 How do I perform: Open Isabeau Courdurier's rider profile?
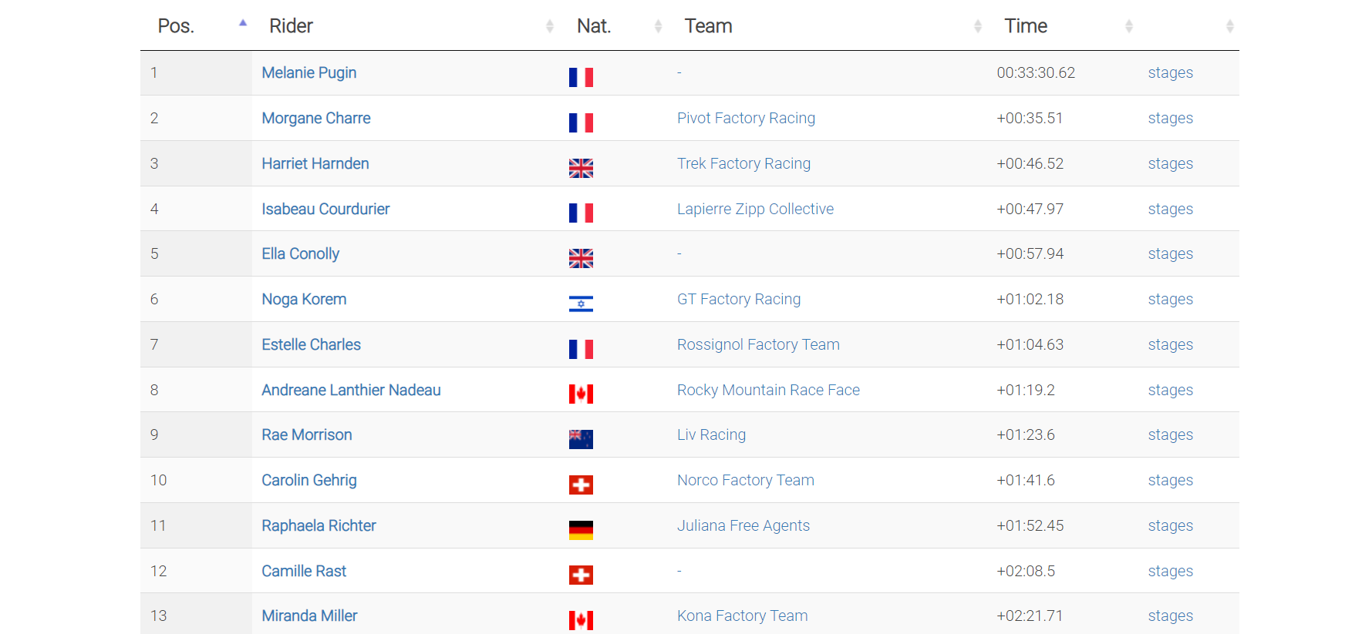(325, 209)
